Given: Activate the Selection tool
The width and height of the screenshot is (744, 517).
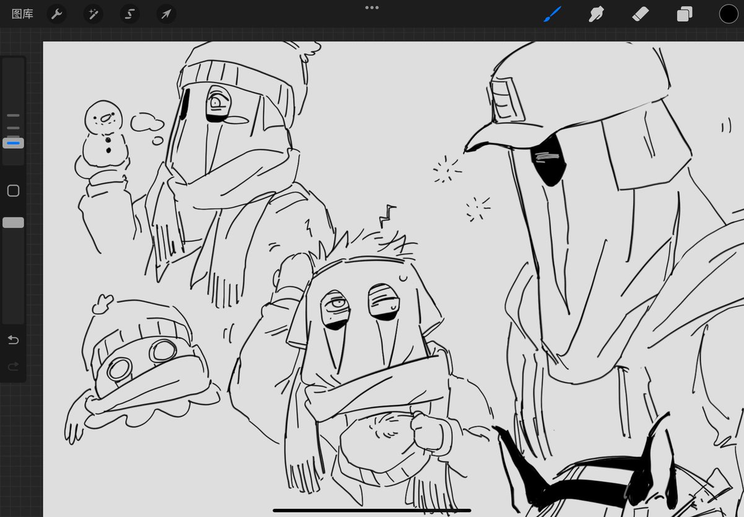Looking at the screenshot, I should [x=130, y=14].
